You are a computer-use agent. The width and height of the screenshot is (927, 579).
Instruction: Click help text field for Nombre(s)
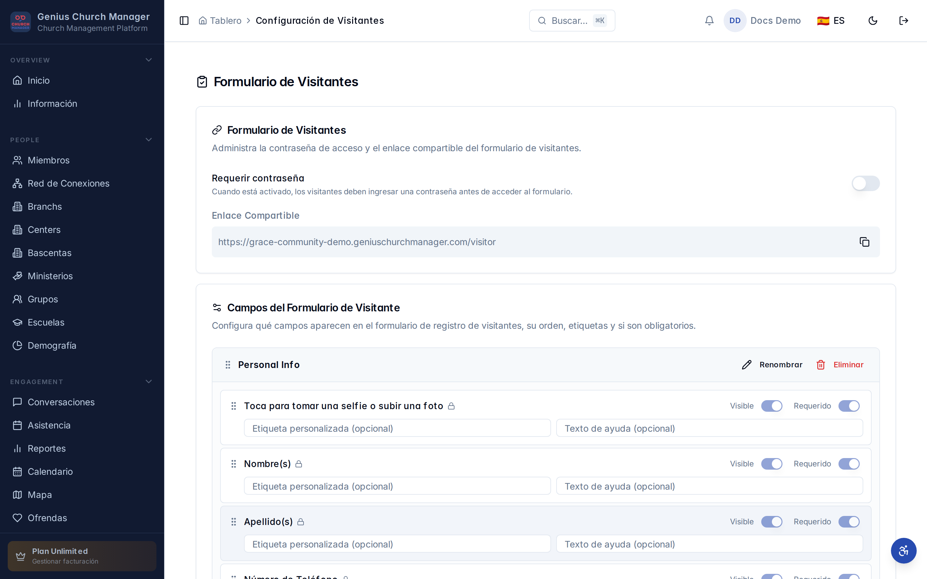[709, 486]
